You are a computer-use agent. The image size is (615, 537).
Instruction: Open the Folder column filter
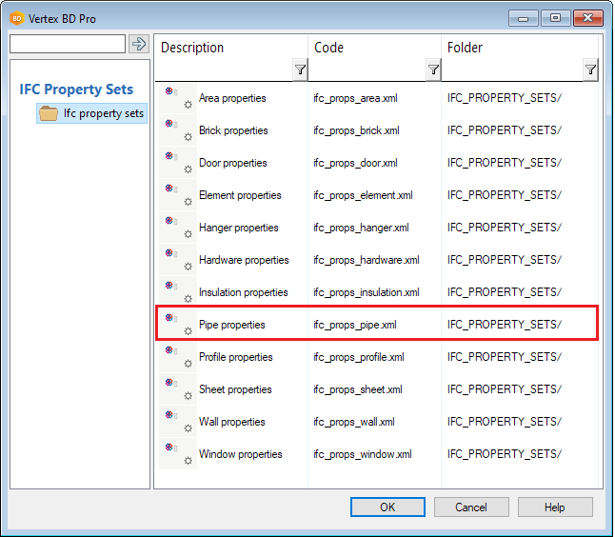590,70
